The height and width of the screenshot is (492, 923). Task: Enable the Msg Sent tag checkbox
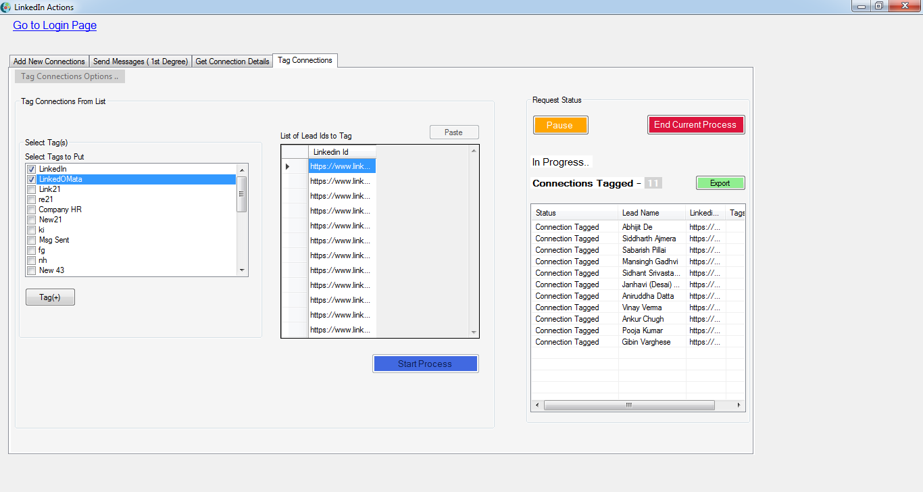coord(31,240)
